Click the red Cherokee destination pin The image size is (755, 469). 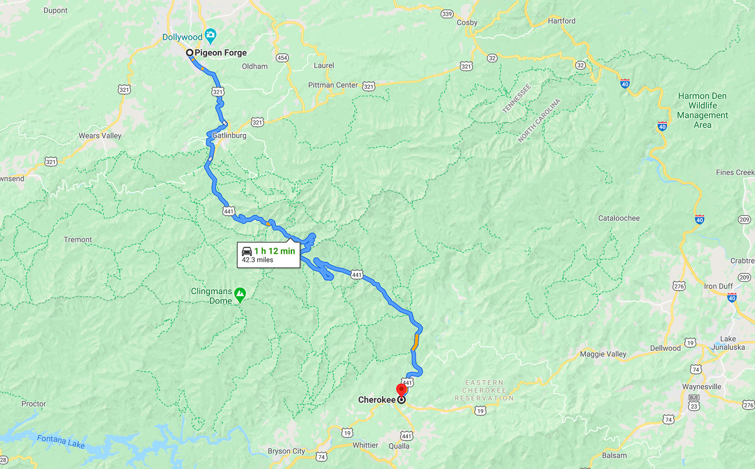[400, 391]
